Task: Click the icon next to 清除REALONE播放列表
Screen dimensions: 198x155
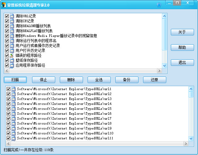Action: click(12, 26)
